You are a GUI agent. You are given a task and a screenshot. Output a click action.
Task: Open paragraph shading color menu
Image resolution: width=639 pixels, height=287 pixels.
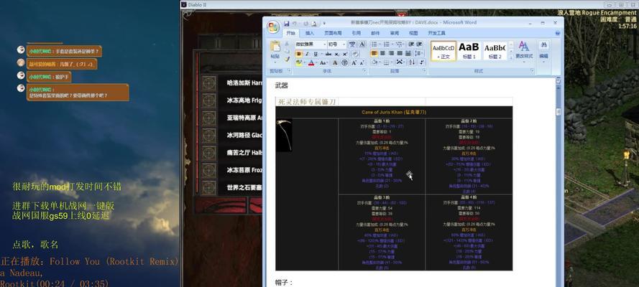375,62
